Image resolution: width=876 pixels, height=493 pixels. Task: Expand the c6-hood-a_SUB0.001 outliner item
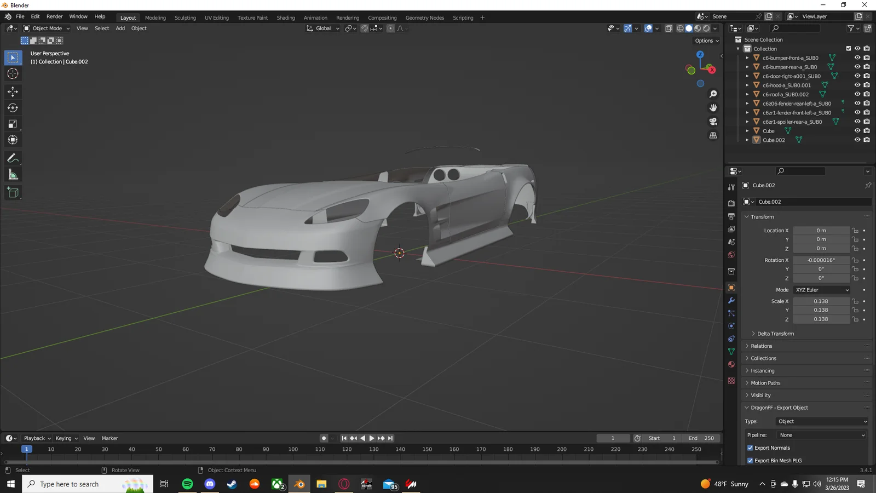[747, 85]
